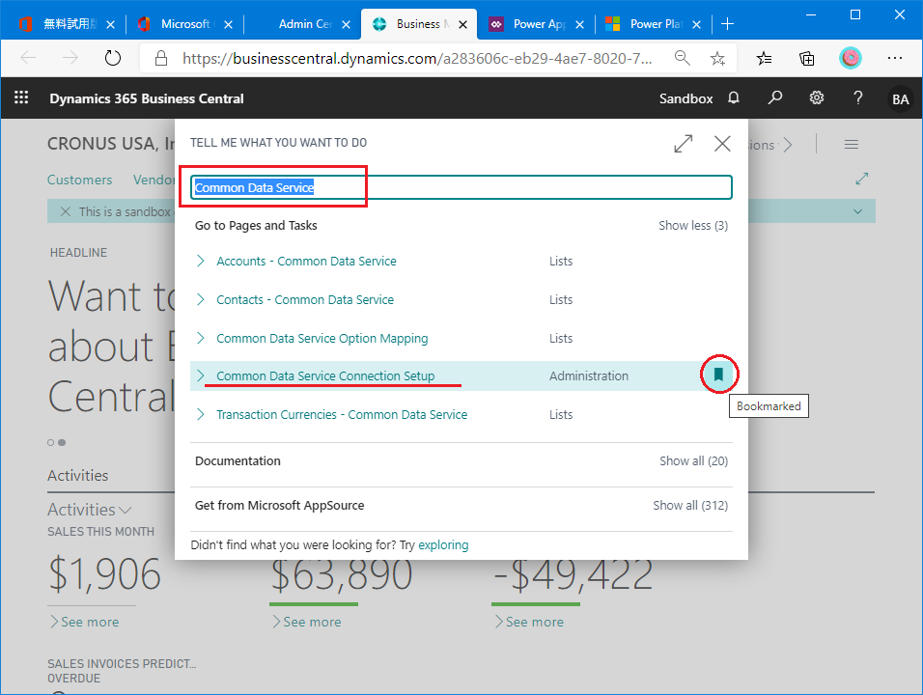Open browser zoom magnifier in address bar
This screenshot has height=695, width=923.
pos(683,58)
